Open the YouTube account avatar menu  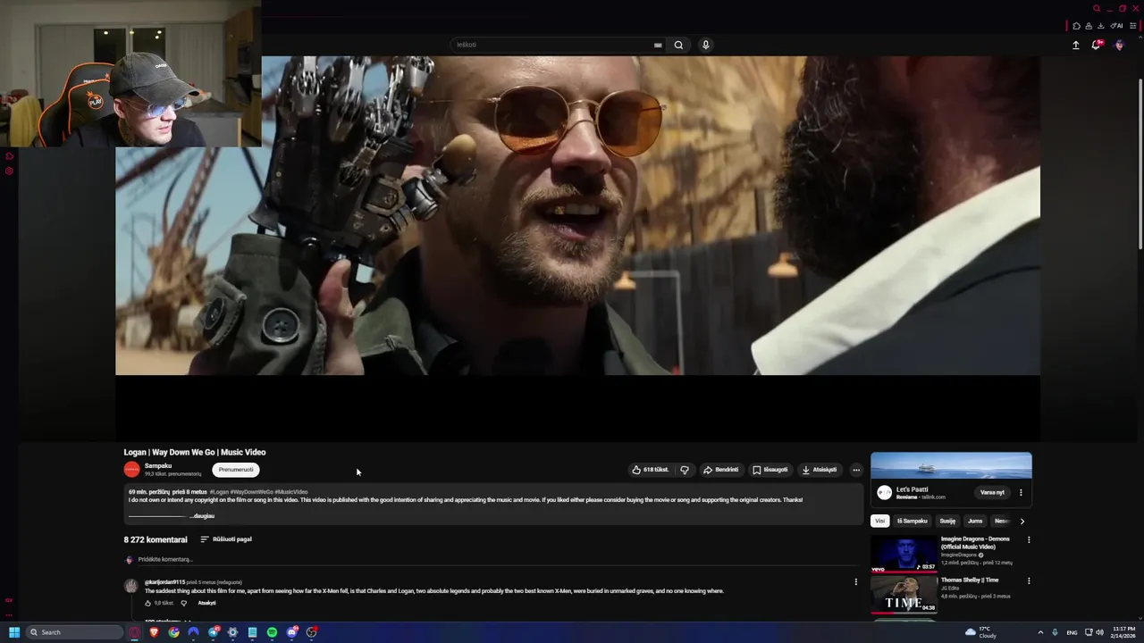(1119, 45)
